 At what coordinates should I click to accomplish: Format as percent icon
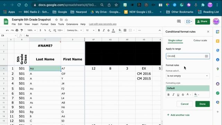point(45,30)
